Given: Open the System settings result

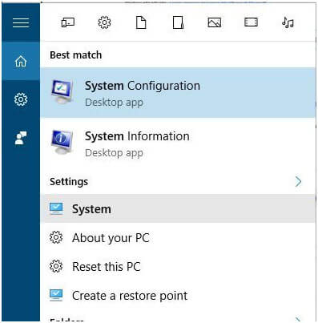Looking at the screenshot, I should coord(178,208).
